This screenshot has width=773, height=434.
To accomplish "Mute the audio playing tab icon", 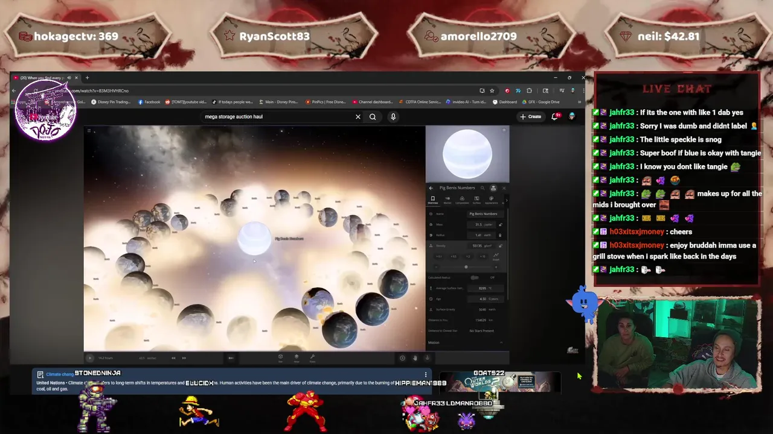I will pos(69,78).
